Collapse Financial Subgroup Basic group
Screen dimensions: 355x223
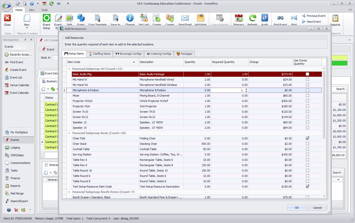pos(69,133)
